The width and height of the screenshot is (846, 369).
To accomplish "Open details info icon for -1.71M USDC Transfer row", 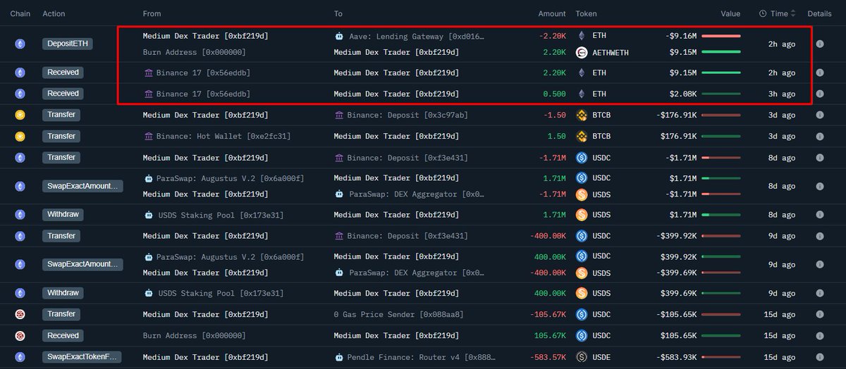I will (x=820, y=158).
